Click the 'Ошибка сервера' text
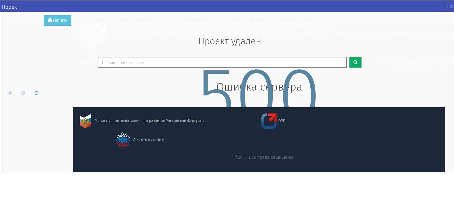The height and width of the screenshot is (200, 454). click(x=259, y=87)
